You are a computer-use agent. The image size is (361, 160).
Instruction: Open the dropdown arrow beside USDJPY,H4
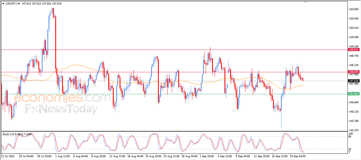tap(3, 3)
